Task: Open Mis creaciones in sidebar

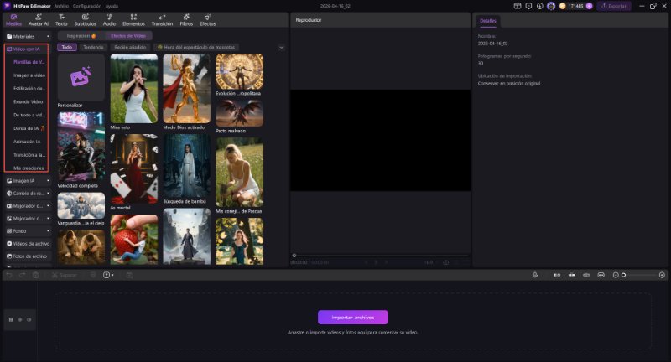Action: (29, 168)
